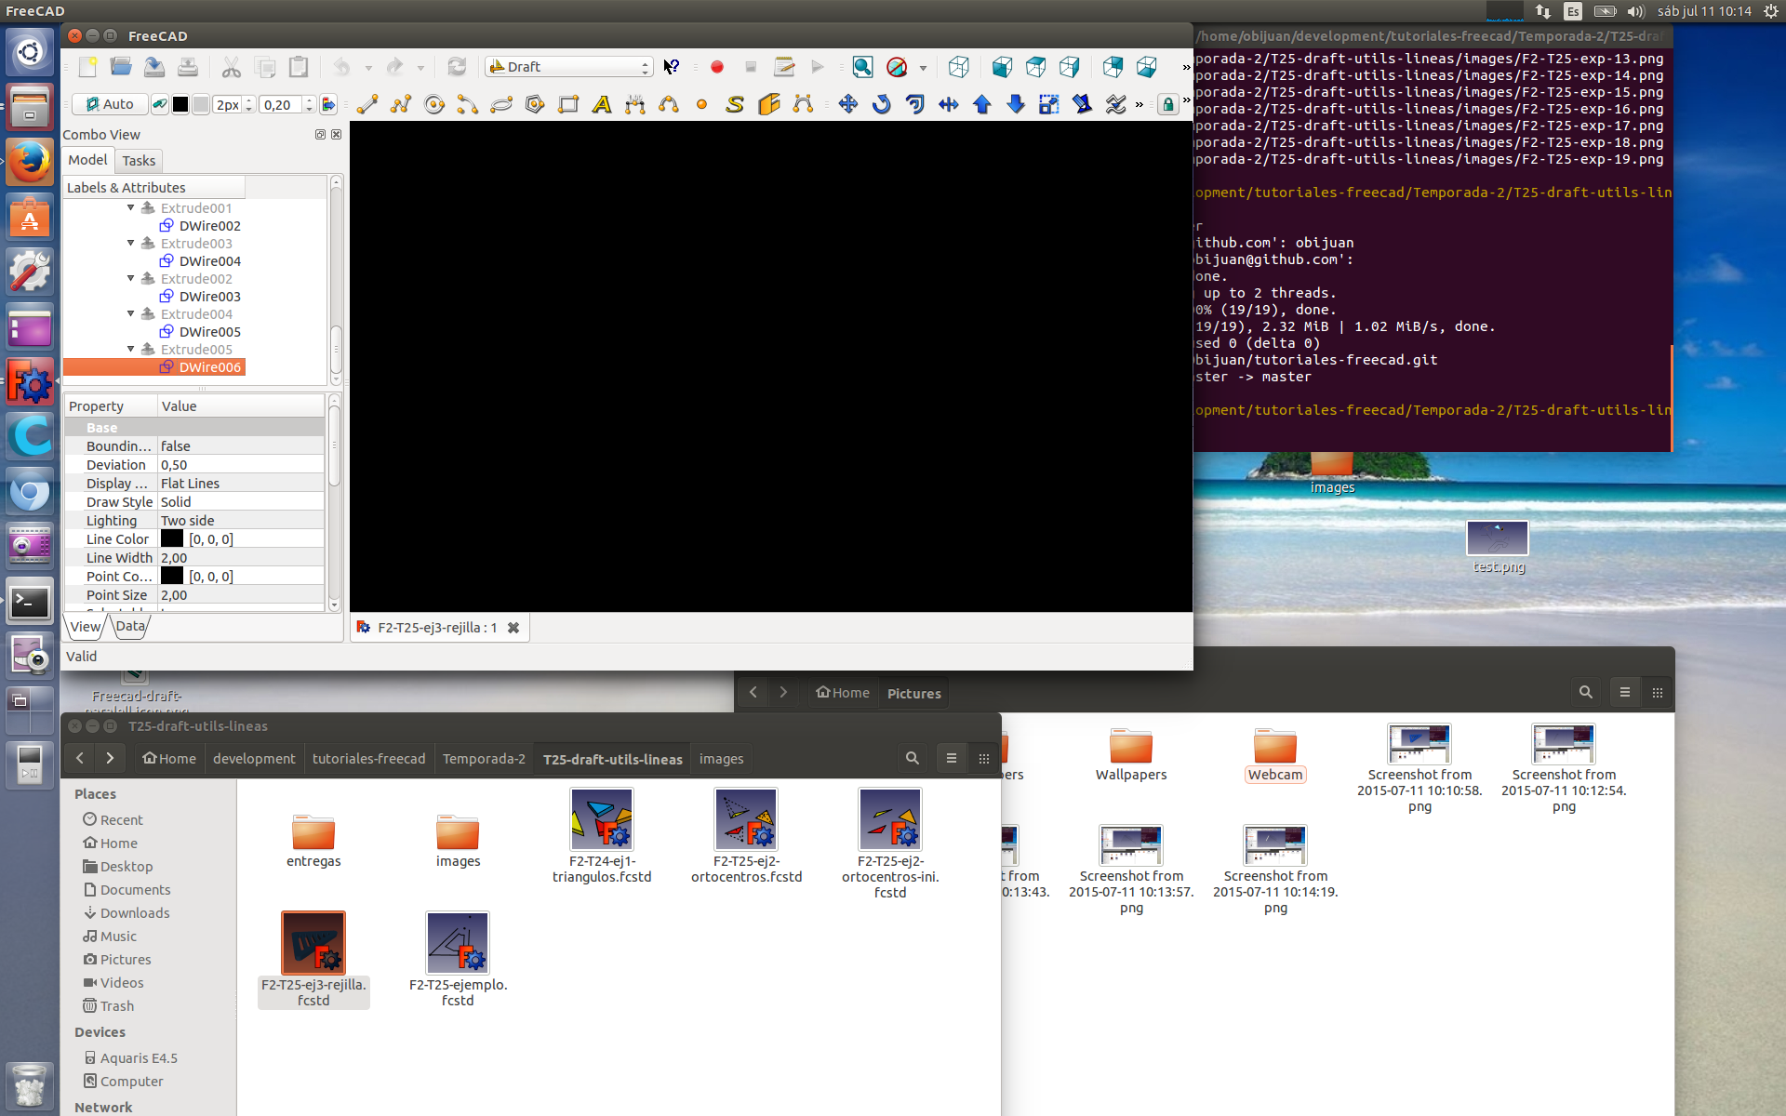
Task: Select the Draft Line tool
Action: click(367, 104)
